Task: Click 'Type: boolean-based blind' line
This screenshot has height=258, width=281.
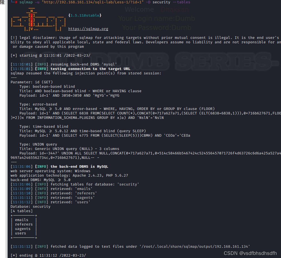Action: [x=47, y=87]
